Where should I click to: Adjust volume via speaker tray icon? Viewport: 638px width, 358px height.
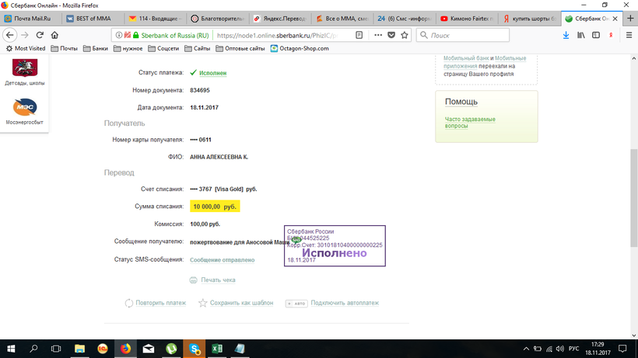pyautogui.click(x=560, y=349)
